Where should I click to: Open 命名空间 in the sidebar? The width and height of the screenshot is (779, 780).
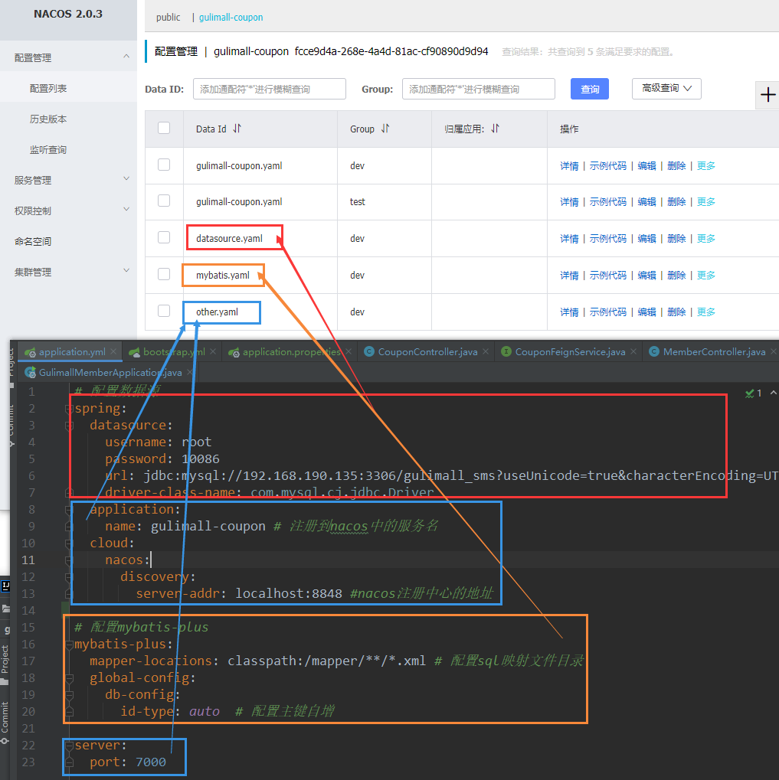(x=33, y=242)
